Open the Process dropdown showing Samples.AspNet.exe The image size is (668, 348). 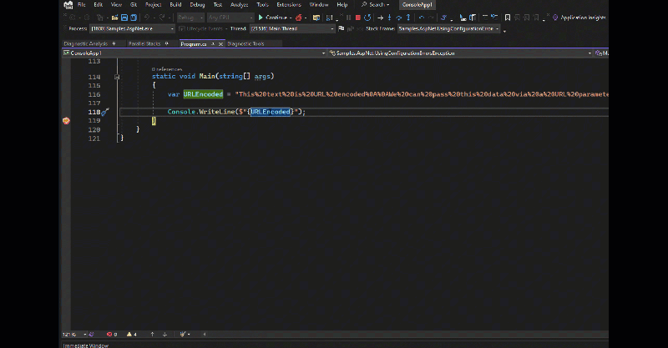pos(132,28)
